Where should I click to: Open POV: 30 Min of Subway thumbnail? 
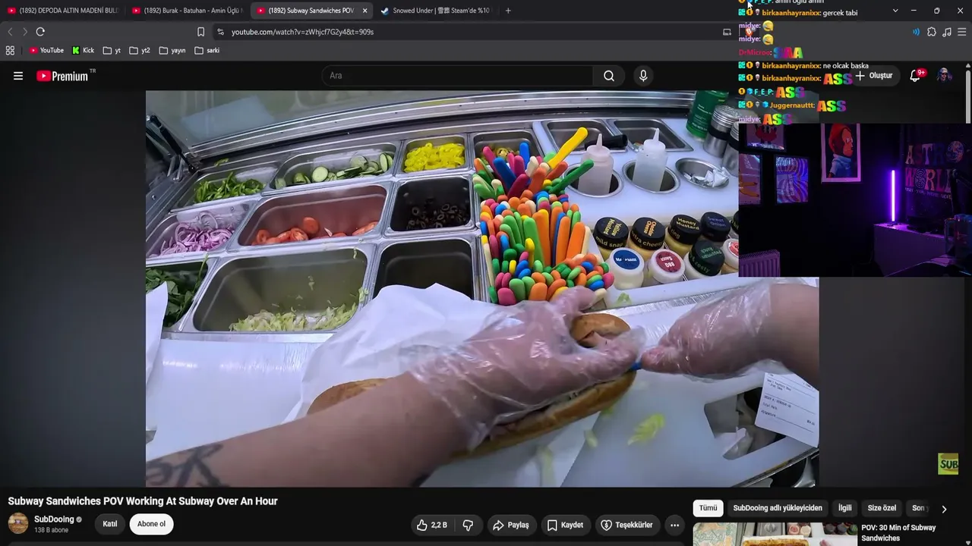tap(775, 534)
